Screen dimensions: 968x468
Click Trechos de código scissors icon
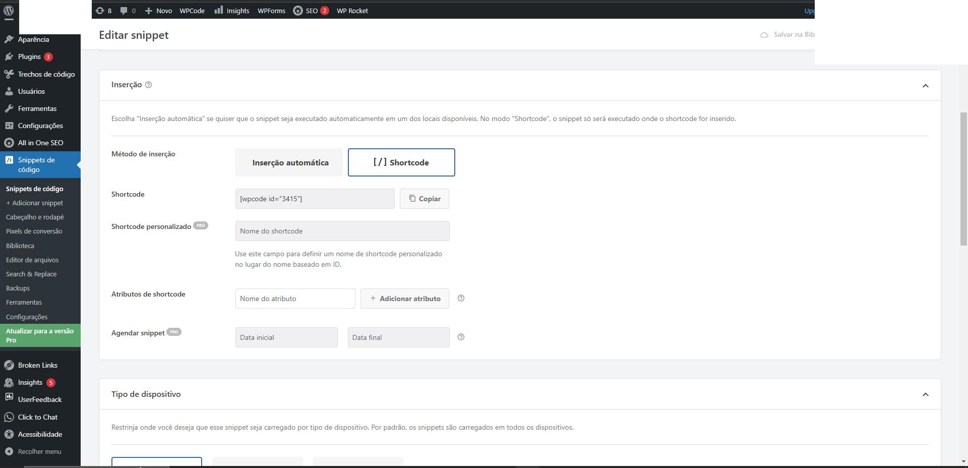click(x=9, y=74)
